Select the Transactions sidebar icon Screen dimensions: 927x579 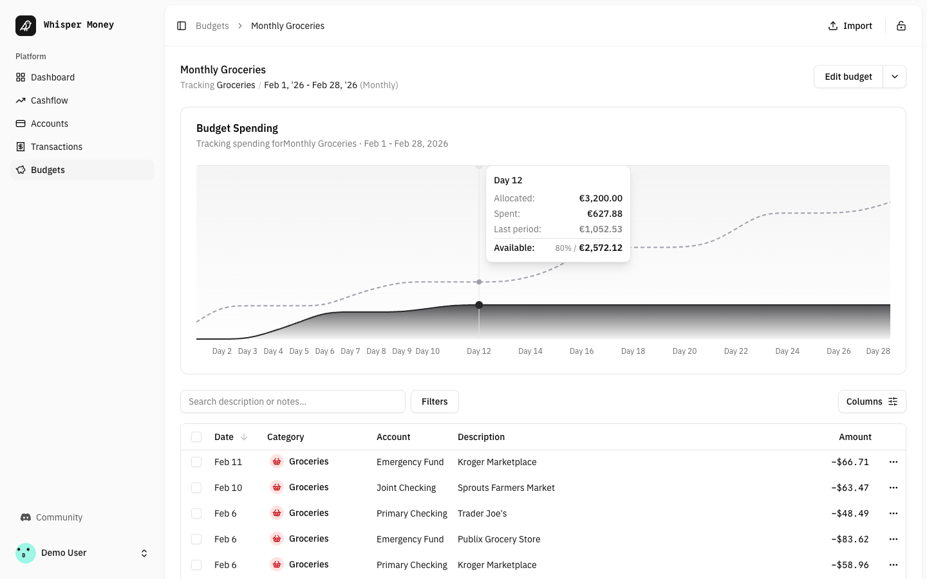(x=21, y=147)
